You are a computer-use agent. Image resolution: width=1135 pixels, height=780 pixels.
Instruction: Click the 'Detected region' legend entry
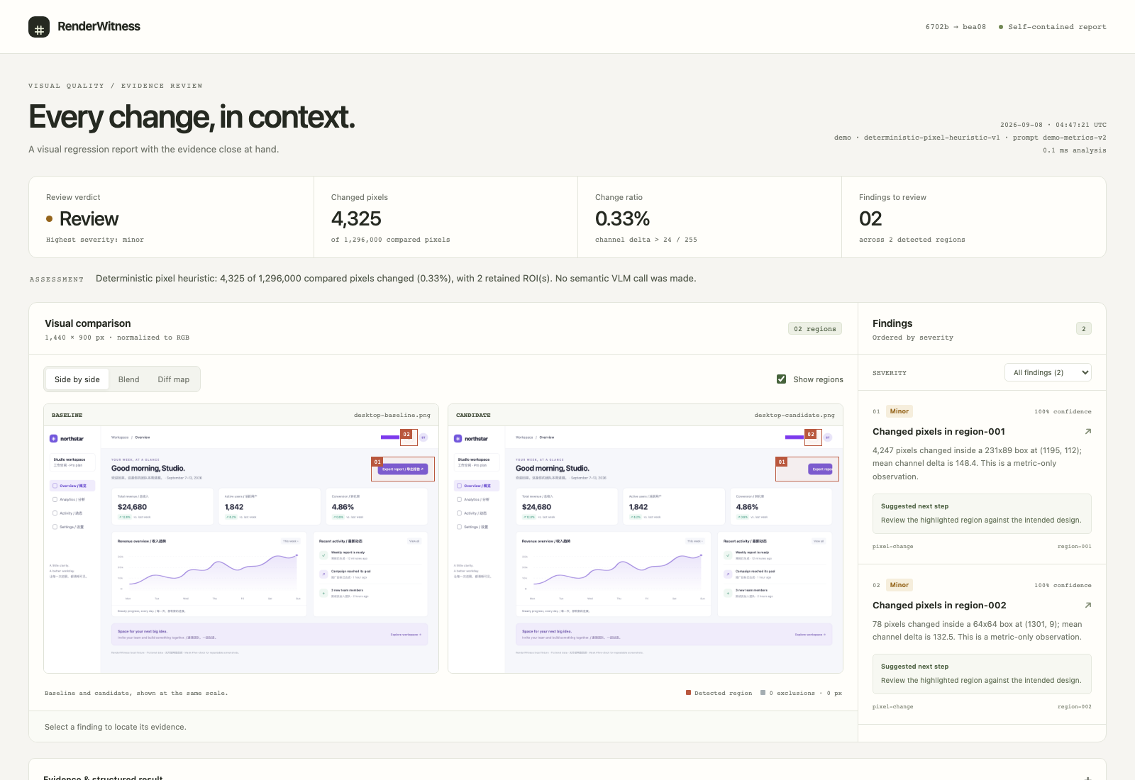719,693
